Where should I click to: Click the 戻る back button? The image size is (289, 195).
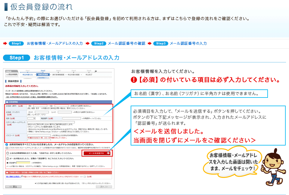pyautogui.click(x=13, y=187)
